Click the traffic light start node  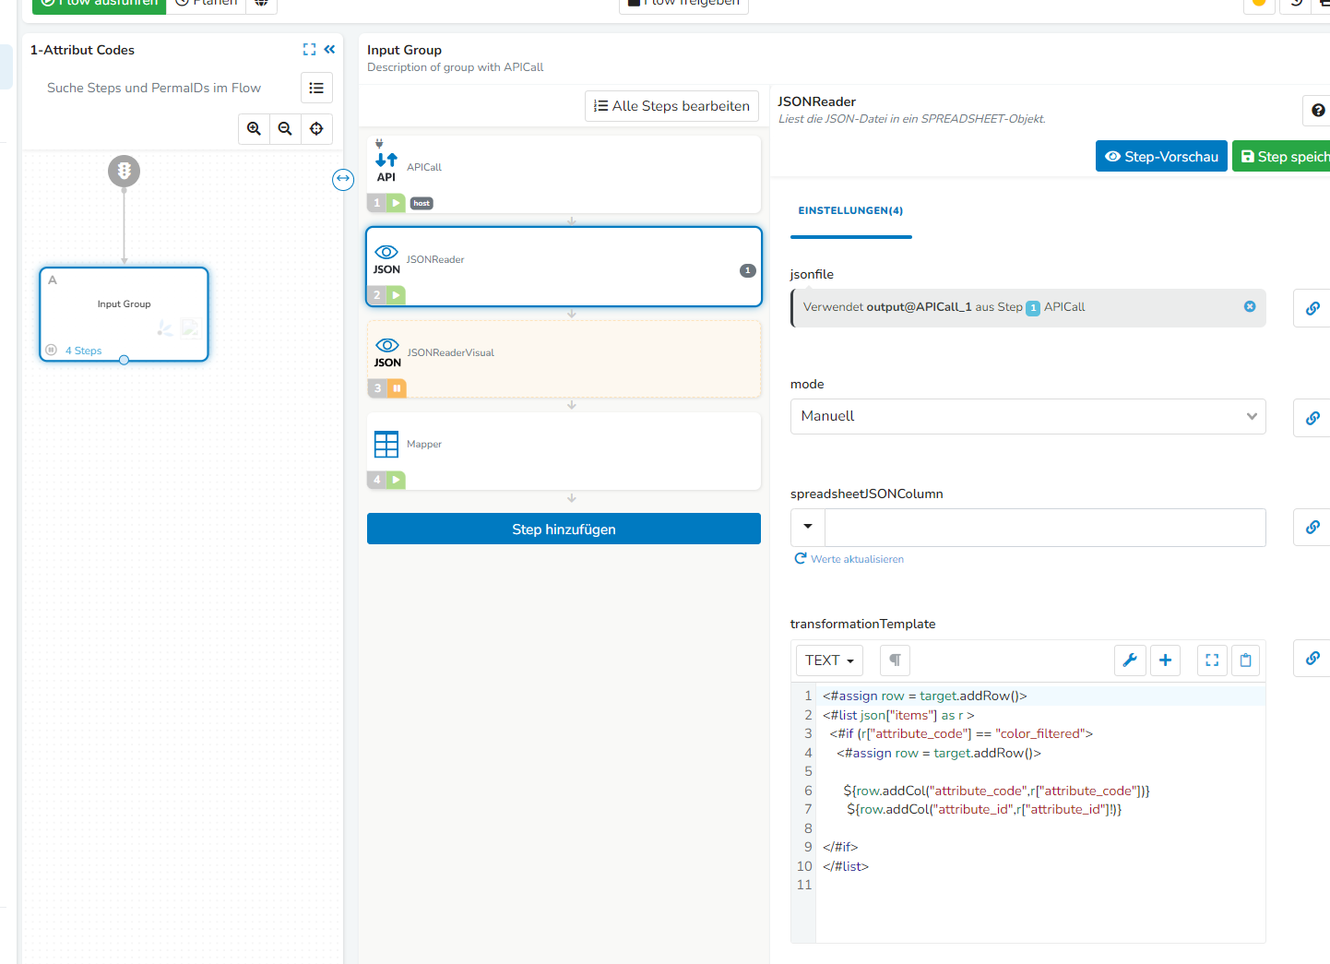[x=125, y=171]
